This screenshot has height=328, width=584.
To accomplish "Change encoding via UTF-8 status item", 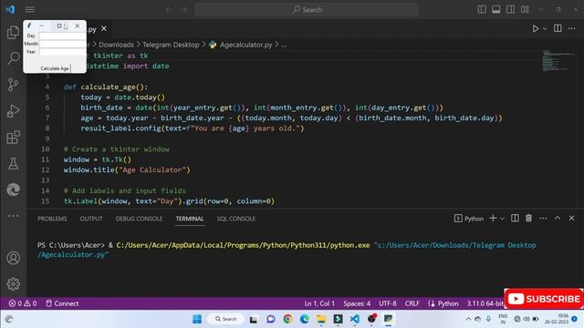I will 388,303.
